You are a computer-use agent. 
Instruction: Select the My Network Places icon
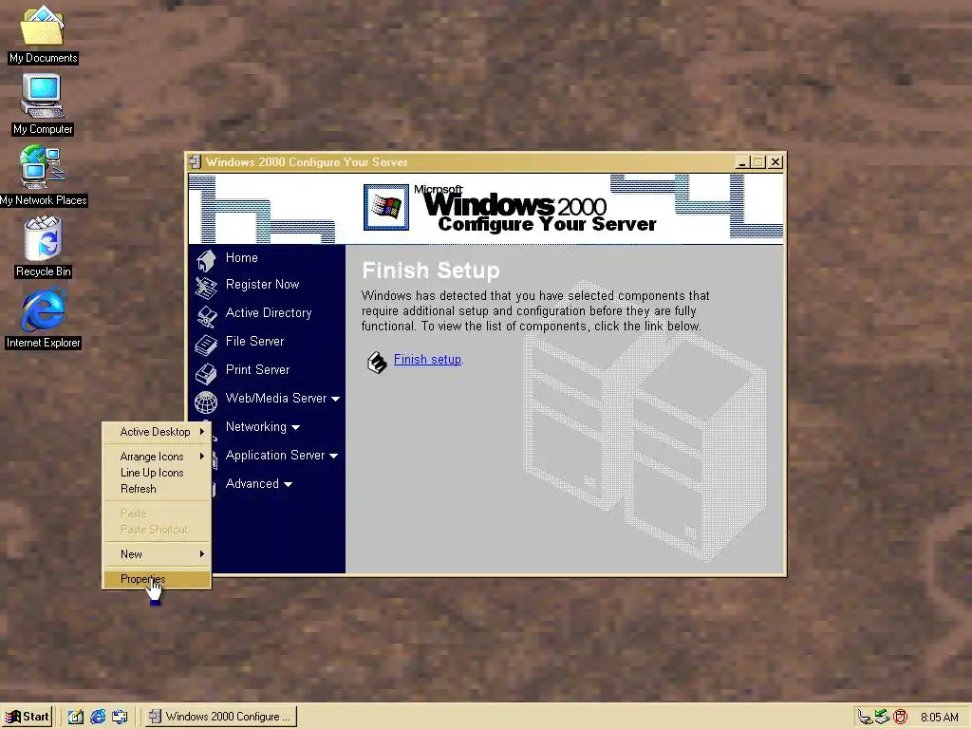pyautogui.click(x=42, y=176)
